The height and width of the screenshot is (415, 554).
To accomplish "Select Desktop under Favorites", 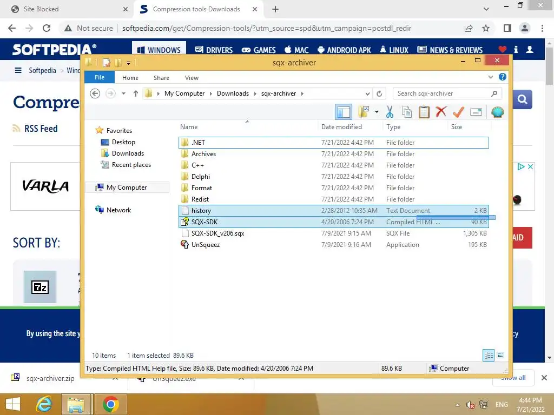I will tap(123, 142).
